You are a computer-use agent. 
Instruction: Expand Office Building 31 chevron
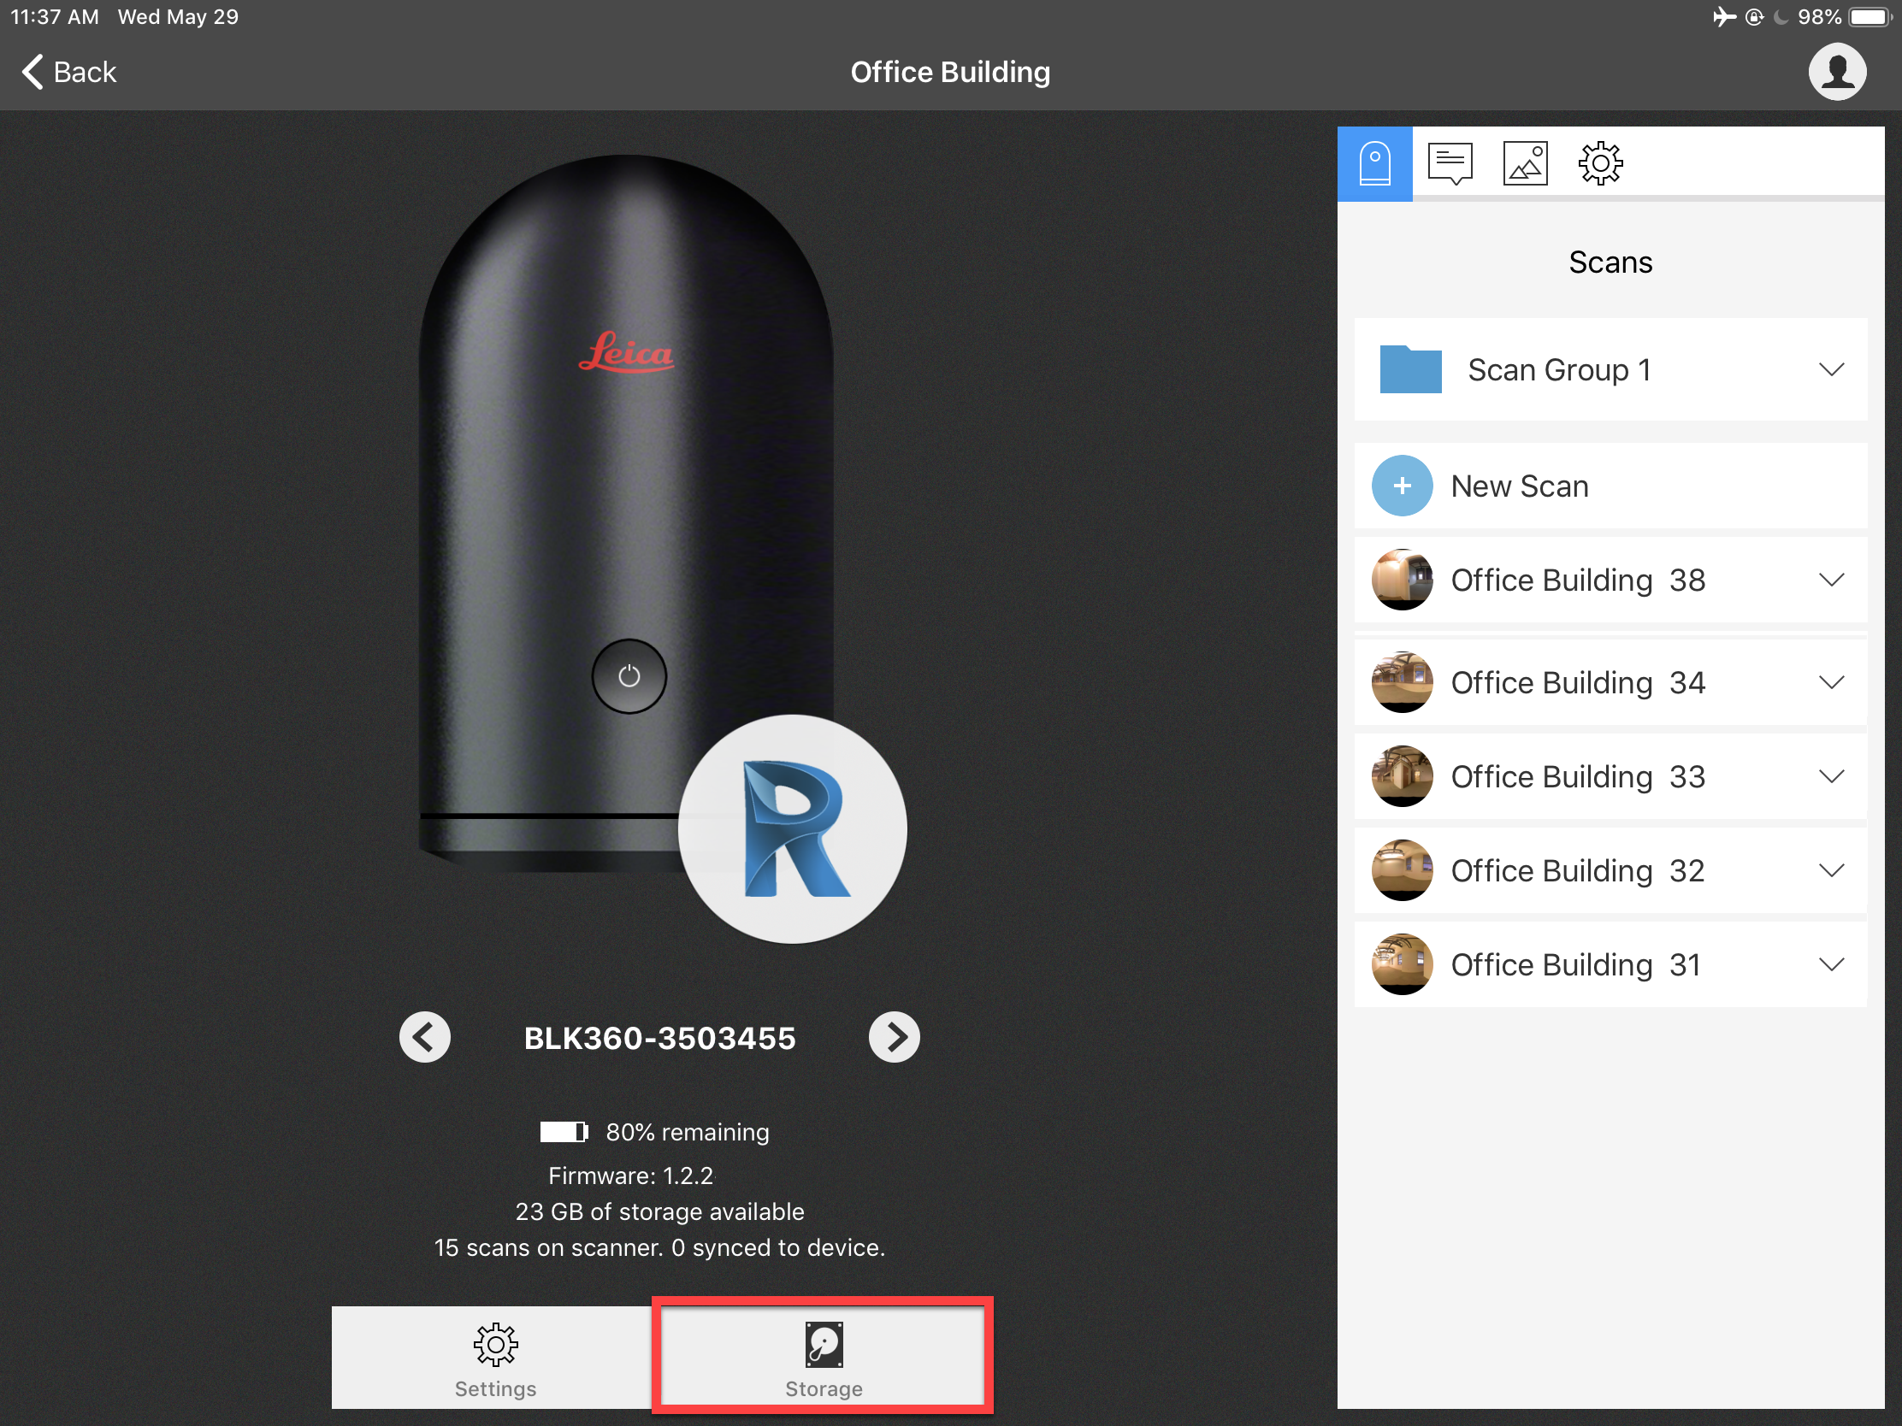point(1832,964)
